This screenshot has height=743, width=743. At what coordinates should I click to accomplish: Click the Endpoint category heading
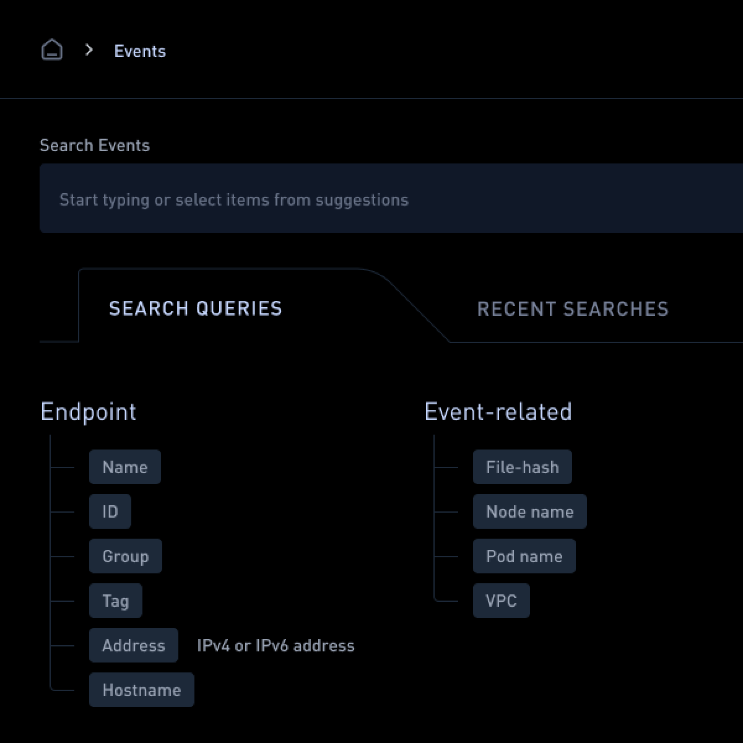coord(89,412)
